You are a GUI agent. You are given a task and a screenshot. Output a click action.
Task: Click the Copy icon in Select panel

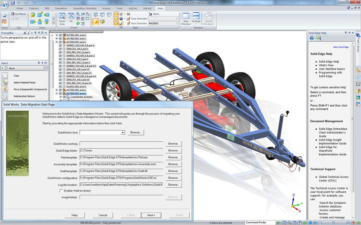click(5, 76)
